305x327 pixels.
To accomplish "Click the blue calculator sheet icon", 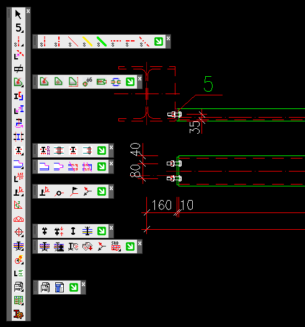I will tap(60, 287).
